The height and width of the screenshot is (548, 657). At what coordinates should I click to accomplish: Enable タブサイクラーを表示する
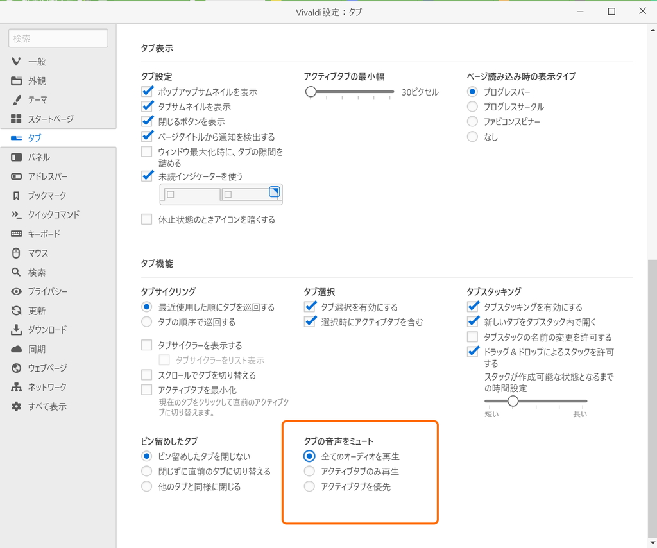tap(147, 345)
